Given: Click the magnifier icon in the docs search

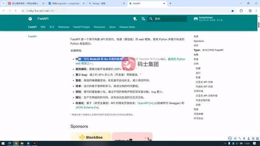Looking at the screenshot, I should (151, 19).
